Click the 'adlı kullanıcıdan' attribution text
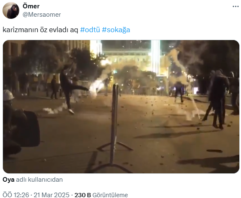This screenshot has width=241, height=198. (x=39, y=180)
